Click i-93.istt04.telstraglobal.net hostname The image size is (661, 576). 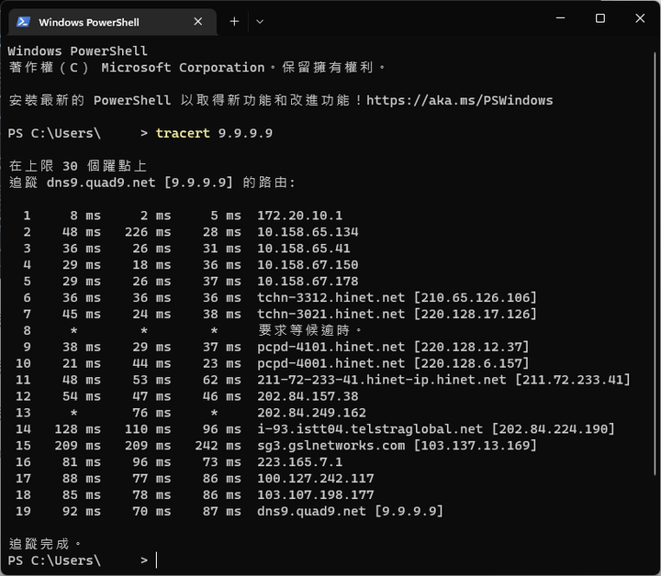click(x=370, y=429)
